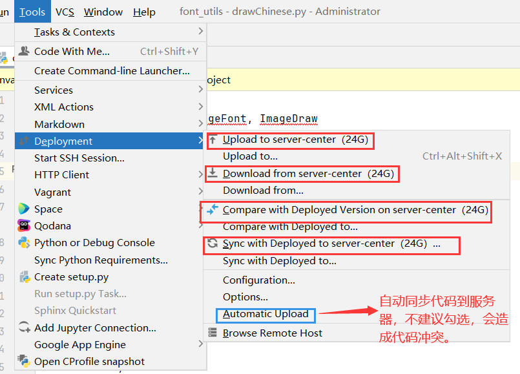Click the Browse Remote Host server icon

[x=213, y=332]
